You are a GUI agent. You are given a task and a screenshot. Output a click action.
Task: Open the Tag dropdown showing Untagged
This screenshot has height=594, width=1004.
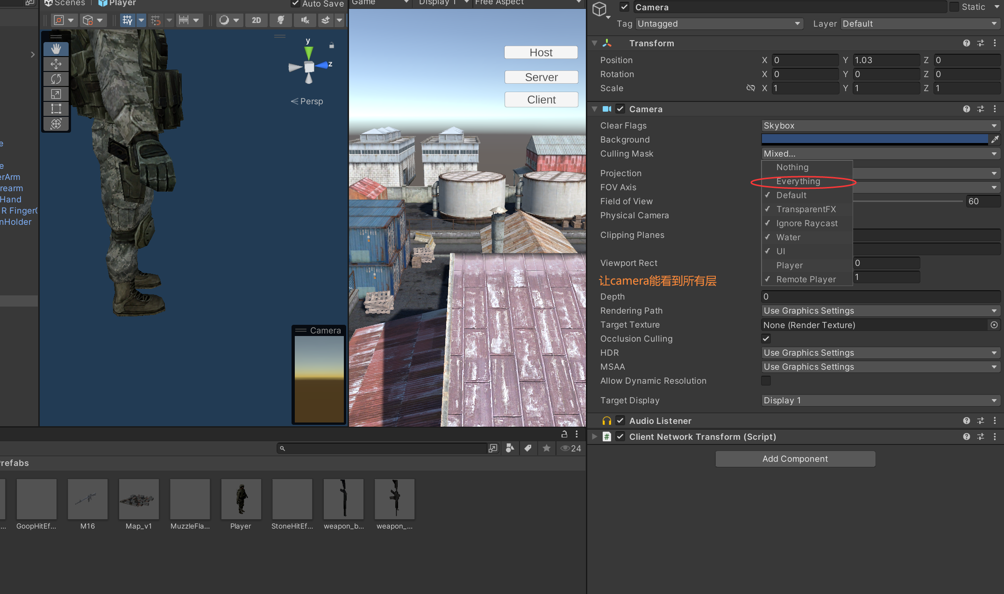[719, 24]
